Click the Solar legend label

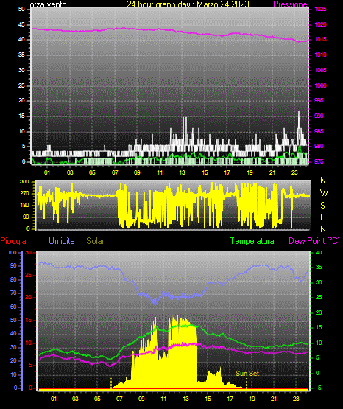click(x=96, y=241)
